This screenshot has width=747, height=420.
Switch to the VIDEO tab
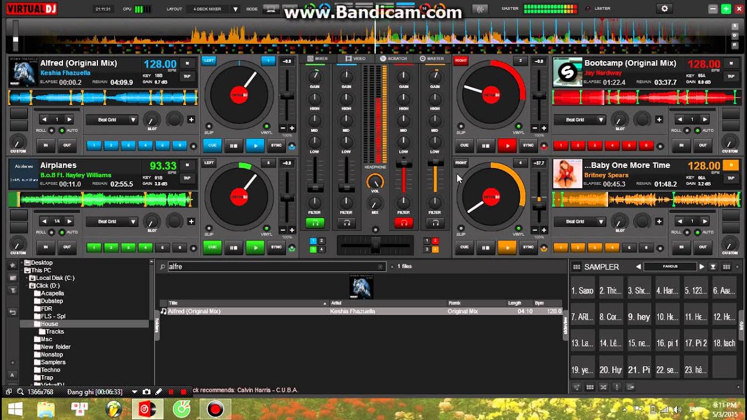(355, 58)
